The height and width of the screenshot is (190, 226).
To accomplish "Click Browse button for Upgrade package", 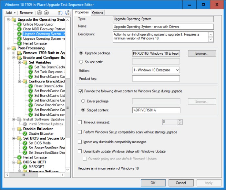I will [x=202, y=53].
